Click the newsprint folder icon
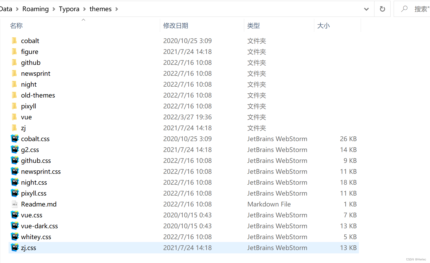 14,73
